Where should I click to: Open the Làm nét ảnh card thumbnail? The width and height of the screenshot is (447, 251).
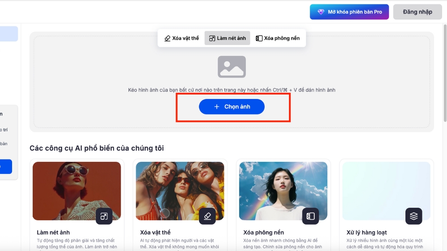(x=77, y=191)
